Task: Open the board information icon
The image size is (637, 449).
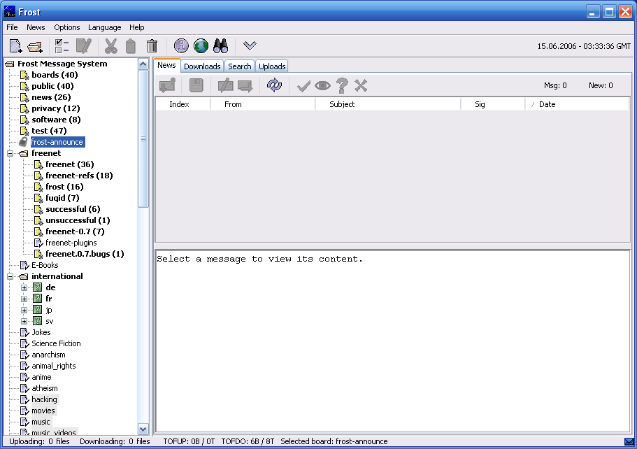Action: tap(181, 46)
